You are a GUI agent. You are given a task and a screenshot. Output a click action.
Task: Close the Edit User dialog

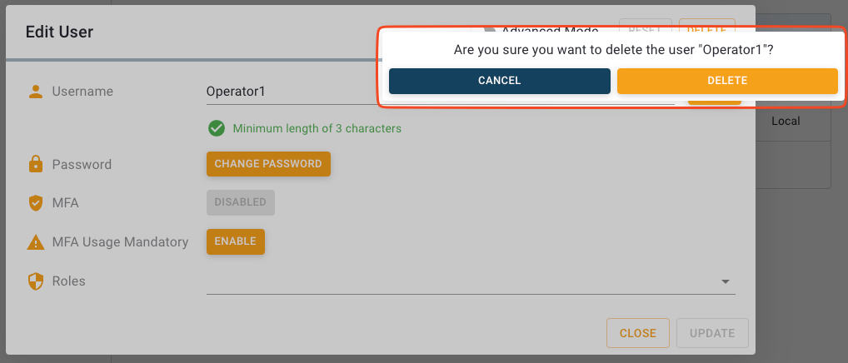(x=637, y=333)
